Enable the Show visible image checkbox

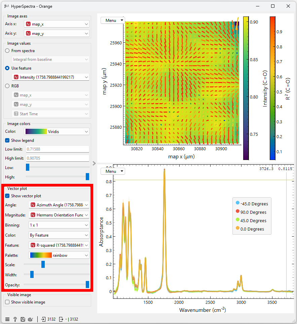7,302
